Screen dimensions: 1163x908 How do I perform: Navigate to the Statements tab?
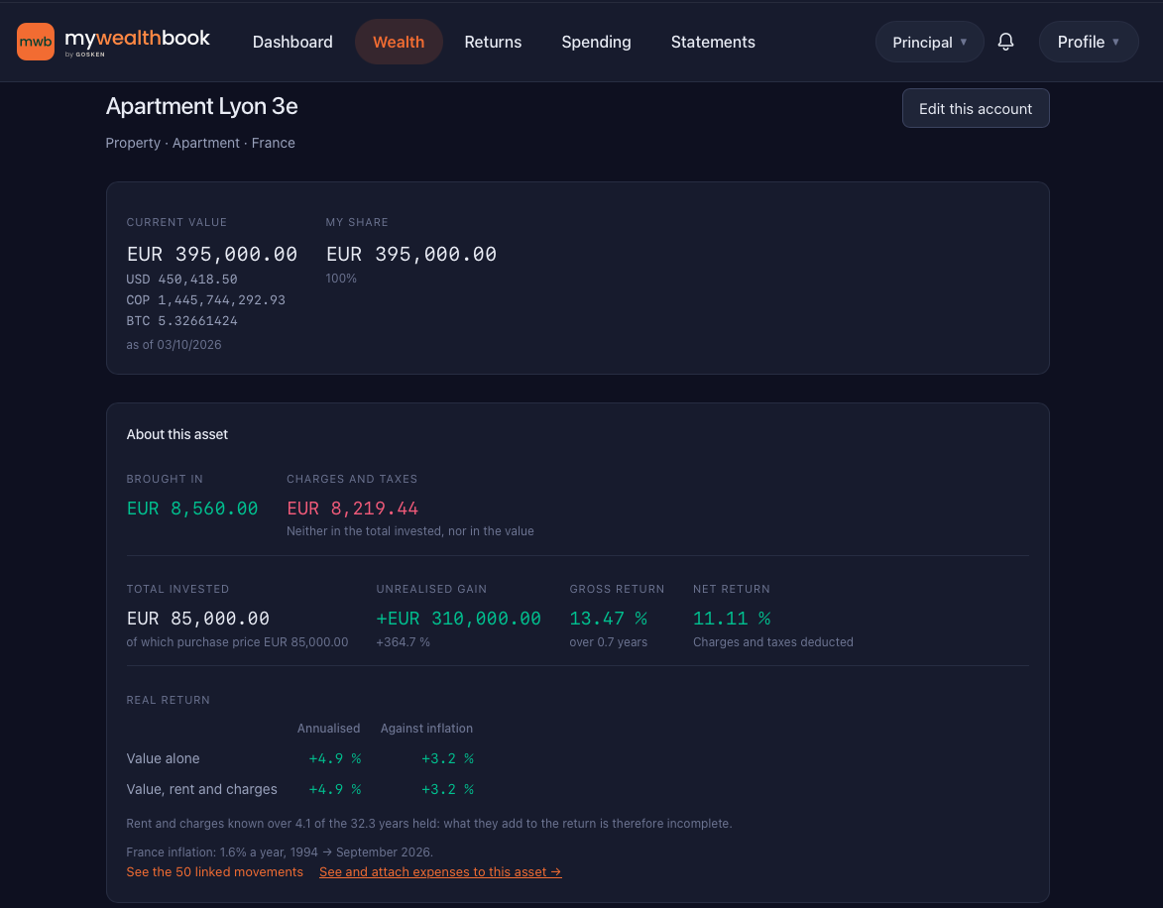(x=713, y=42)
